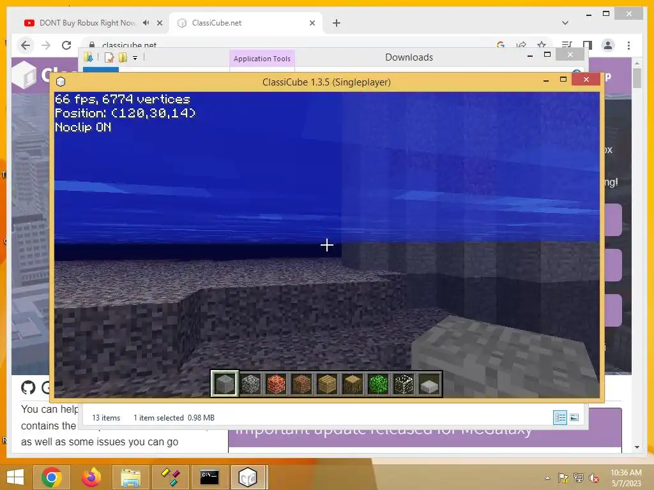Viewport: 654px width, 490px height.
Task: Click the '13 items' status text
Action: click(x=106, y=417)
